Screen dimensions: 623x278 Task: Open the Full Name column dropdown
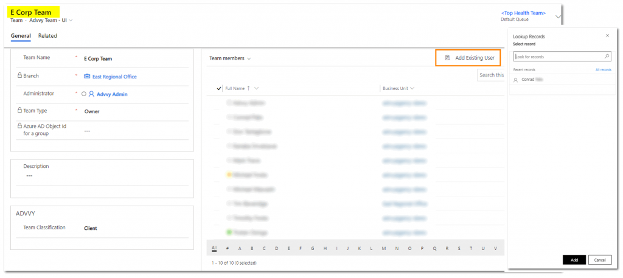click(257, 88)
